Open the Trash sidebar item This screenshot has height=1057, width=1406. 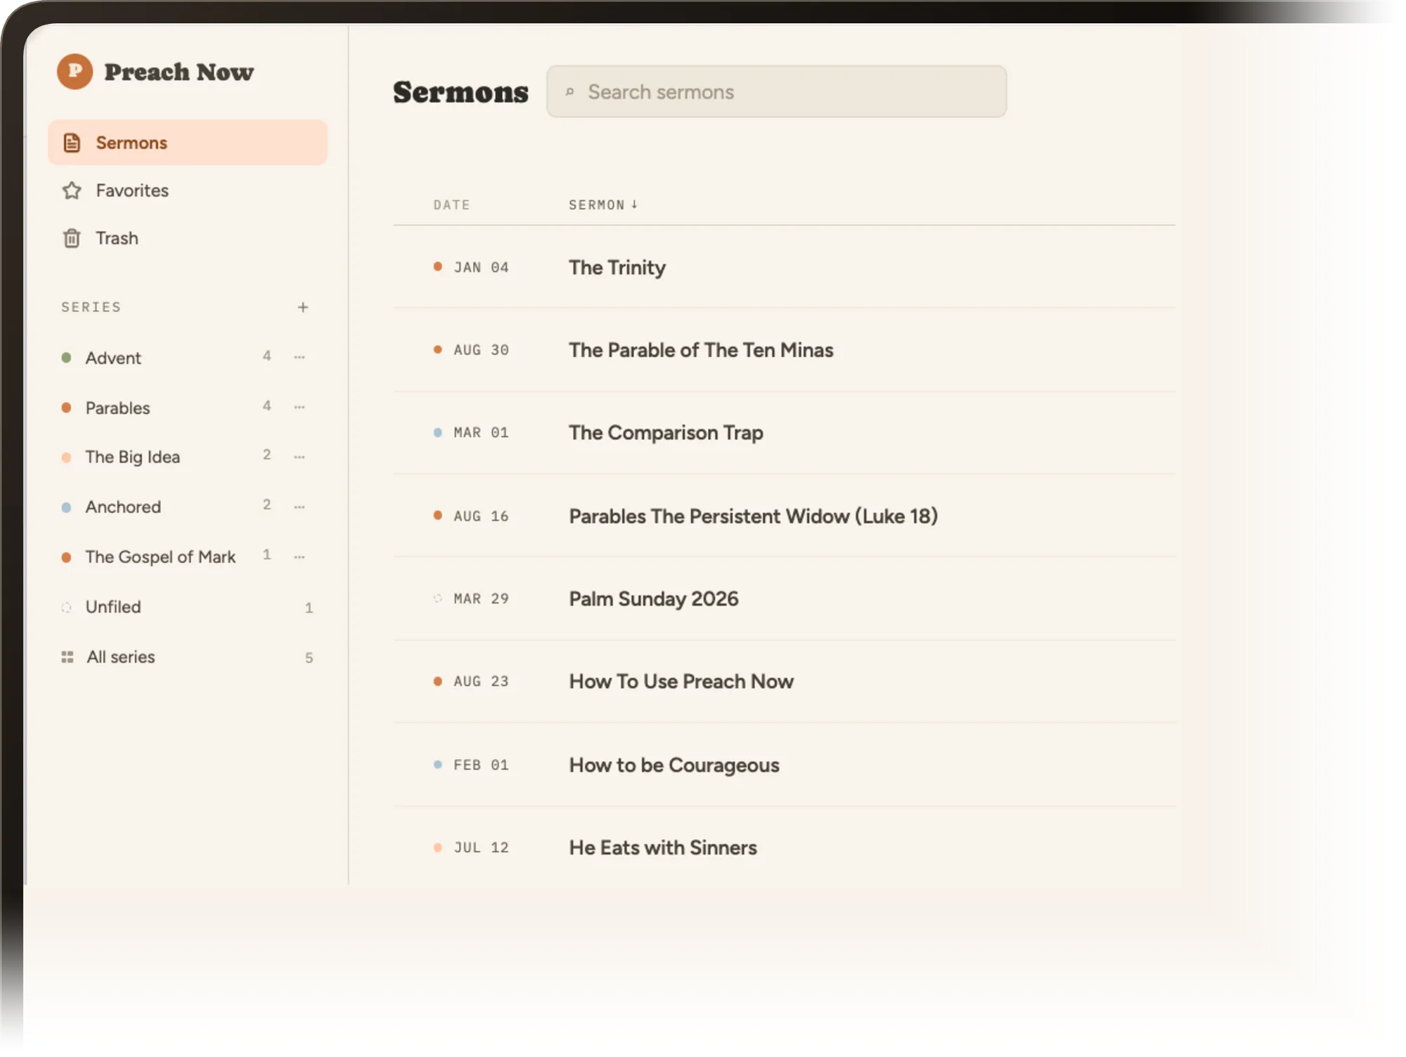(x=188, y=238)
